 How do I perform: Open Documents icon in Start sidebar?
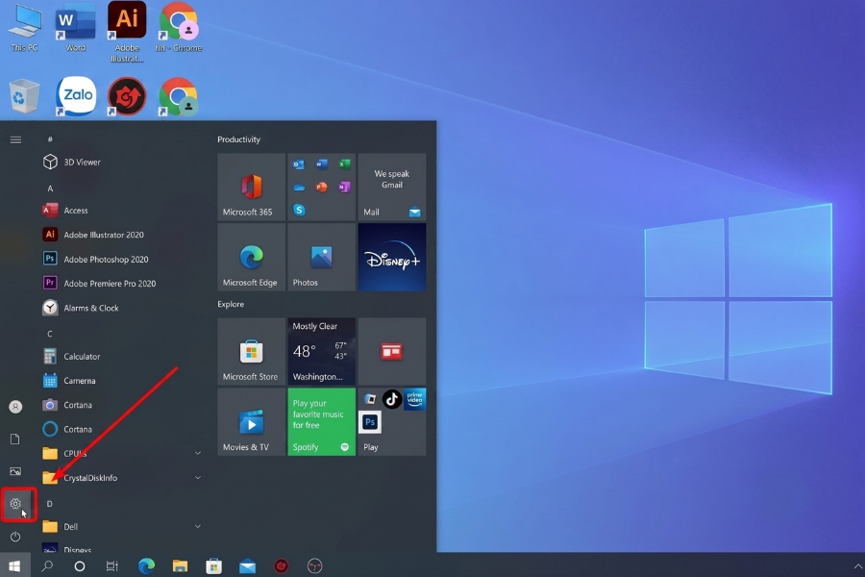click(x=15, y=439)
